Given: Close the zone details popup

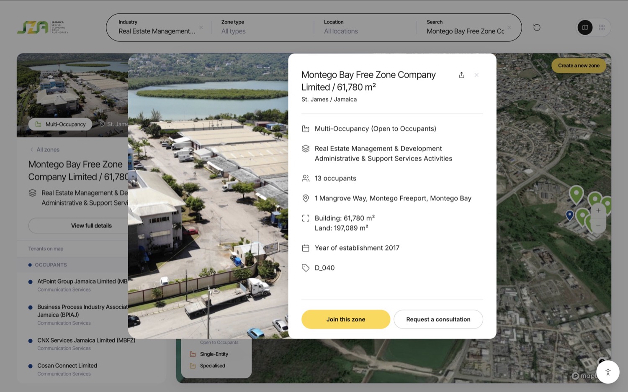Looking at the screenshot, I should tap(476, 75).
